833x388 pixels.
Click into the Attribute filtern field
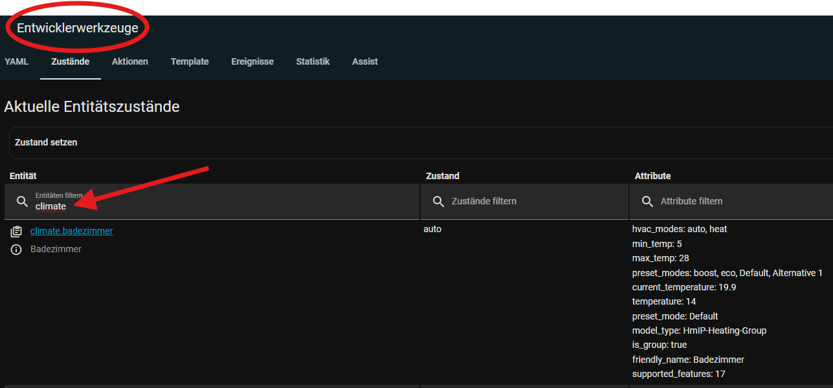pyautogui.click(x=738, y=202)
